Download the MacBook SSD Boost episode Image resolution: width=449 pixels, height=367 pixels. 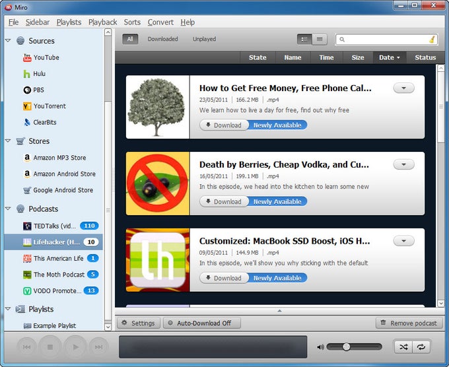tap(224, 278)
